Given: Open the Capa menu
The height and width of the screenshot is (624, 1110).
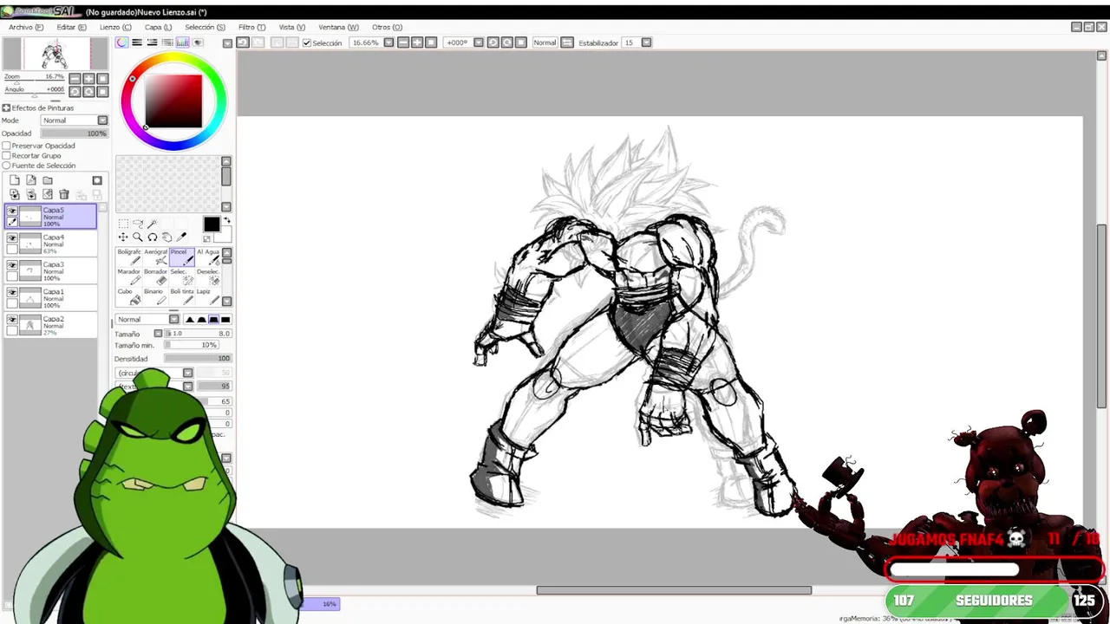Looking at the screenshot, I should pyautogui.click(x=158, y=27).
